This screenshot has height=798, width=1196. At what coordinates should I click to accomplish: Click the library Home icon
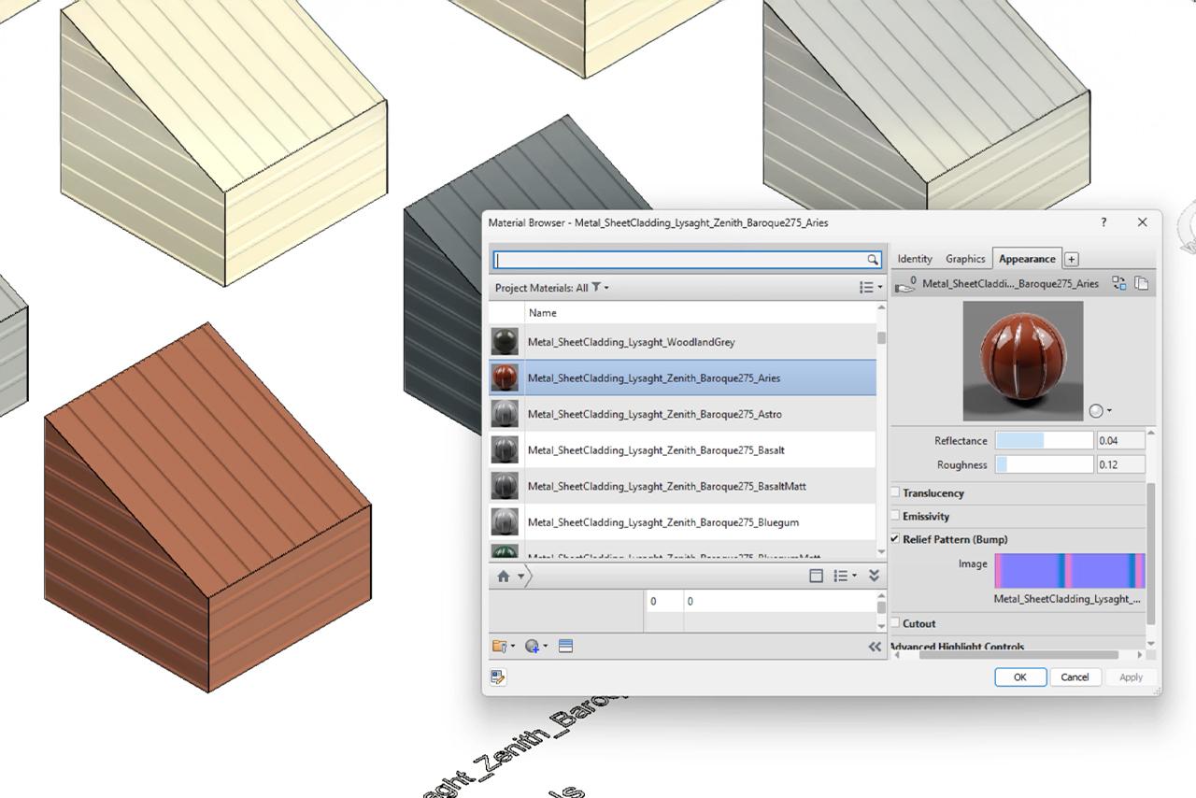504,577
